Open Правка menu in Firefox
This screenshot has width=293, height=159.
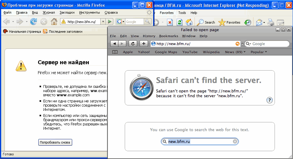click(22, 12)
